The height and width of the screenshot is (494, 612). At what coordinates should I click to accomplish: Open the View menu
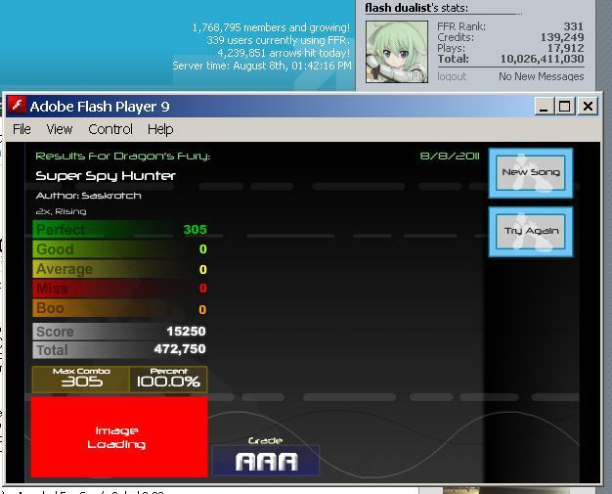(60, 129)
